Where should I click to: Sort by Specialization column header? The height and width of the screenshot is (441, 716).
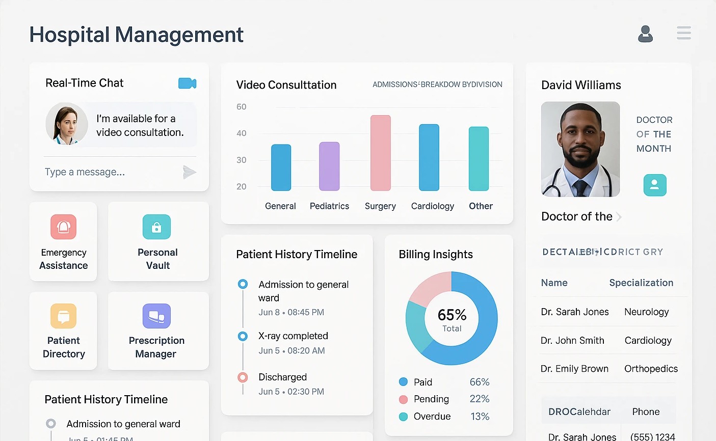pos(641,283)
